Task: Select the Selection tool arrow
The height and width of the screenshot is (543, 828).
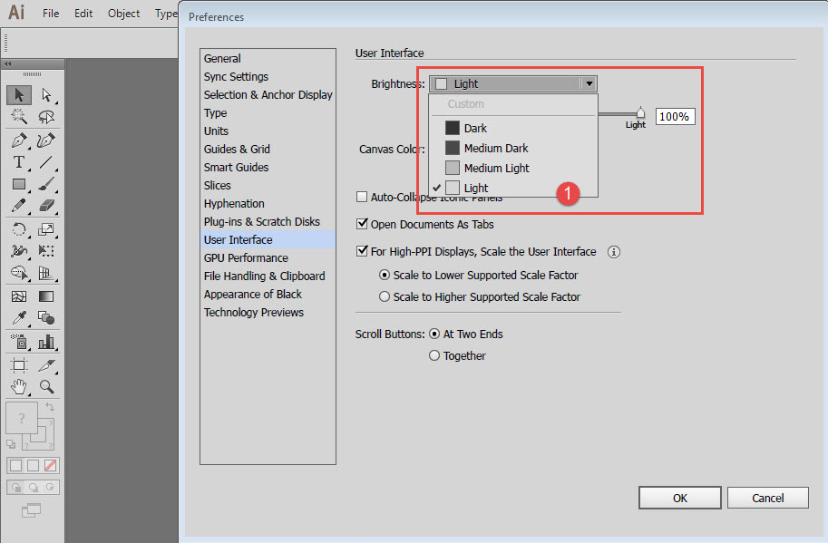Action: pos(19,95)
